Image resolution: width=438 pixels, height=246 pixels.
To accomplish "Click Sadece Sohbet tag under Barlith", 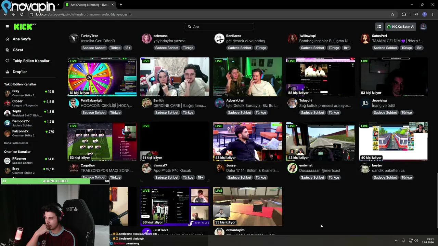I will pos(167,112).
